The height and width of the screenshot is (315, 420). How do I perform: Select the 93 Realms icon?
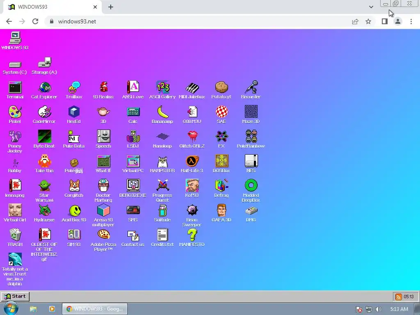(x=103, y=90)
